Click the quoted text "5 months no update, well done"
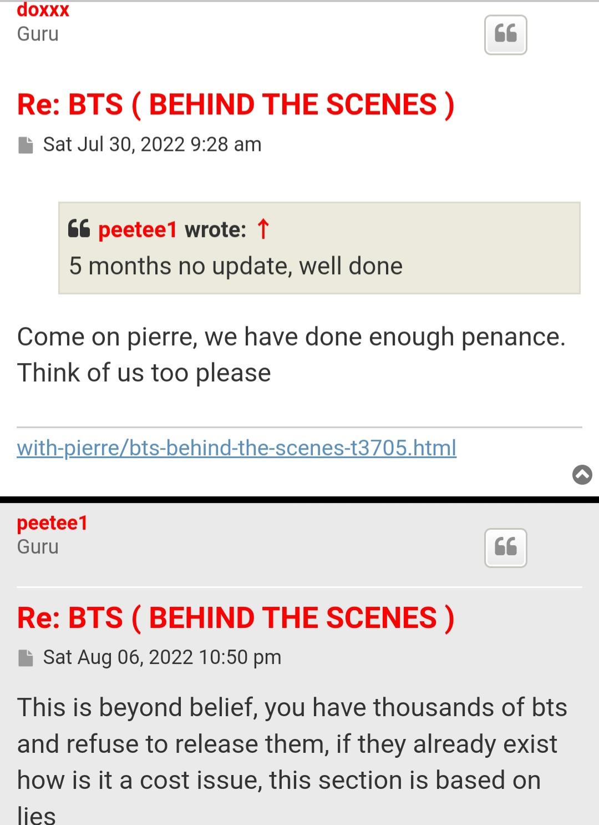Screen dimensions: 599x825 (x=236, y=266)
